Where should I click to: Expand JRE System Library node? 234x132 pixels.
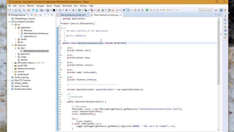tap(12, 63)
